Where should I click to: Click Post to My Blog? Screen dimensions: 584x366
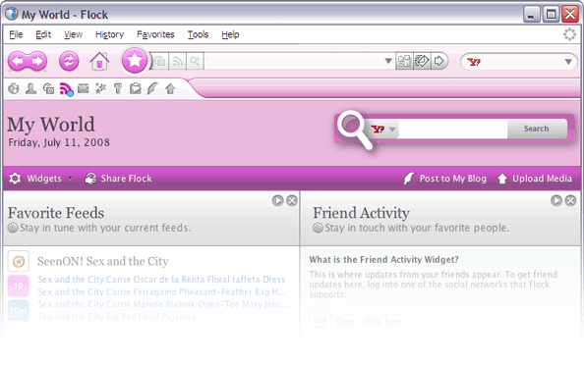445,179
